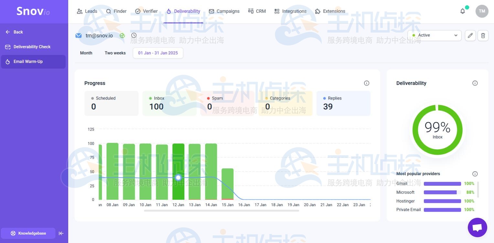Screen dimensions: 494x243
Task: Open the TM profile avatar
Action: tap(482, 11)
